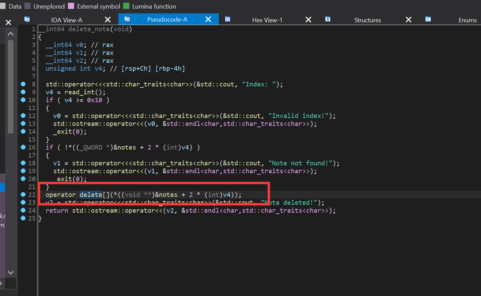This screenshot has height=296, width=481.
Task: Open the Structures tab
Action: pyautogui.click(x=367, y=20)
